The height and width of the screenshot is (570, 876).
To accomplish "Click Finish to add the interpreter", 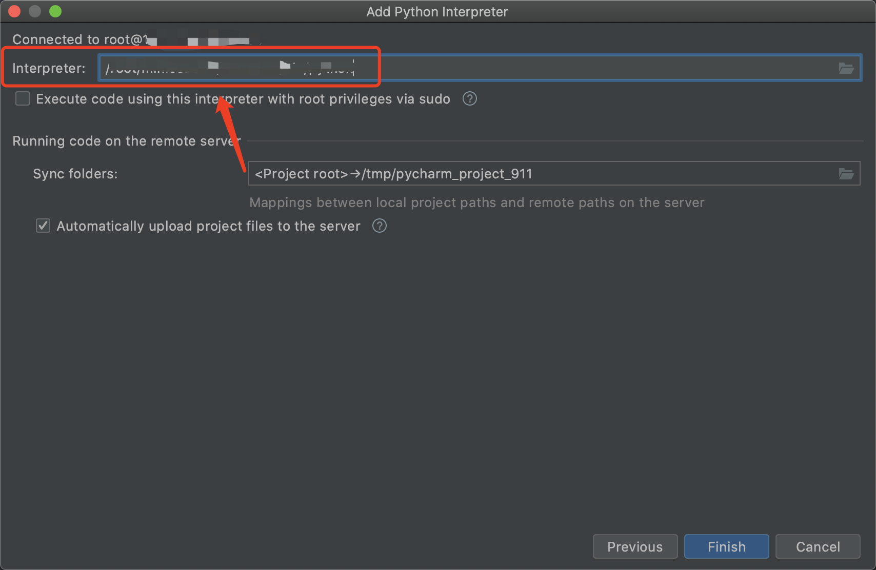I will click(726, 546).
